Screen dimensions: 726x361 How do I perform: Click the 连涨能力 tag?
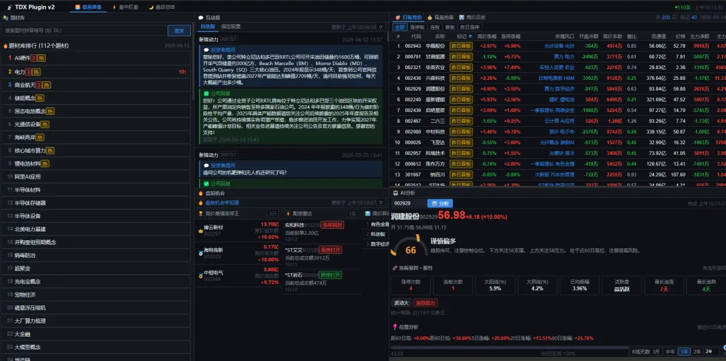pyautogui.click(x=425, y=303)
